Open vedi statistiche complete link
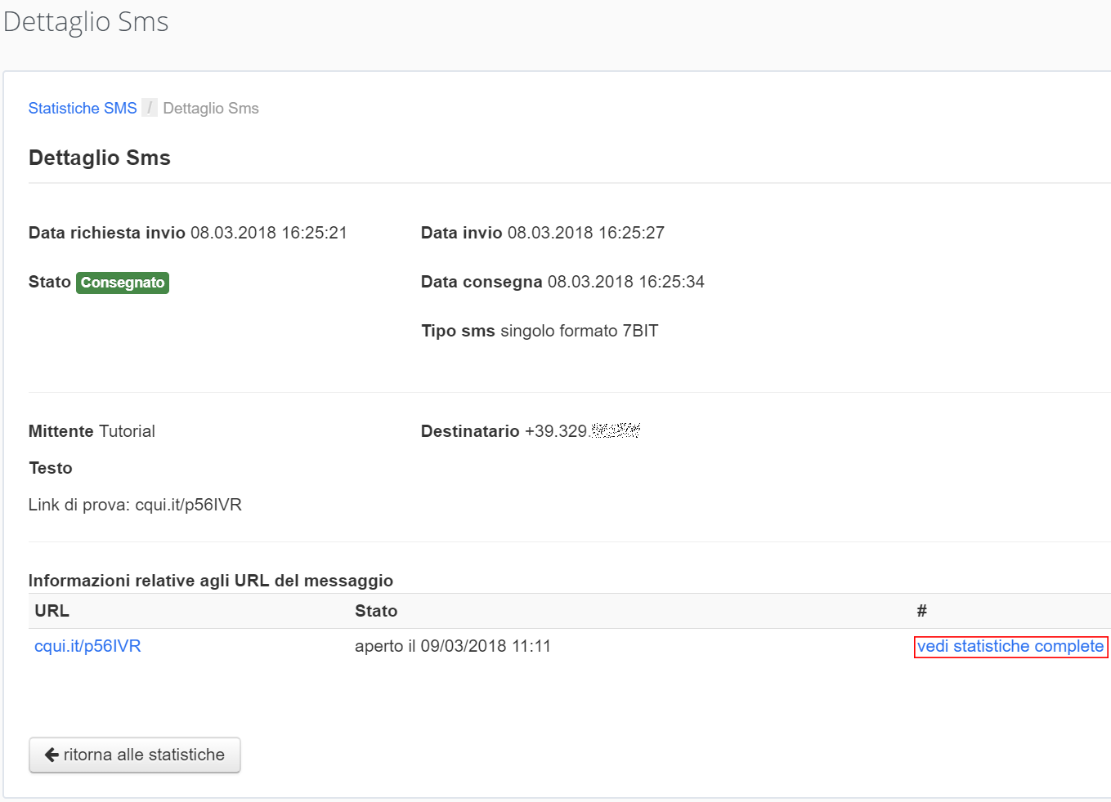Image resolution: width=1111 pixels, height=802 pixels. pos(1010,646)
